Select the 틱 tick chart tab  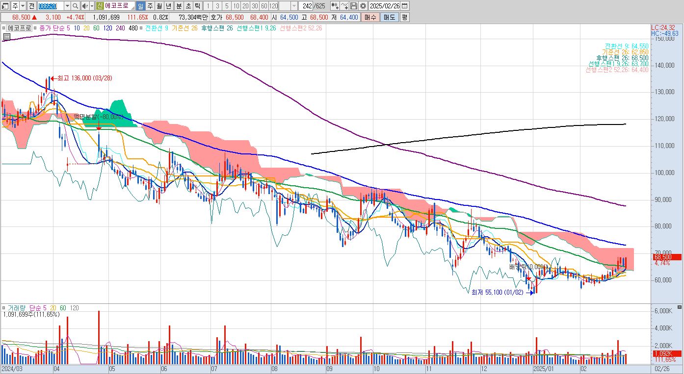197,6
